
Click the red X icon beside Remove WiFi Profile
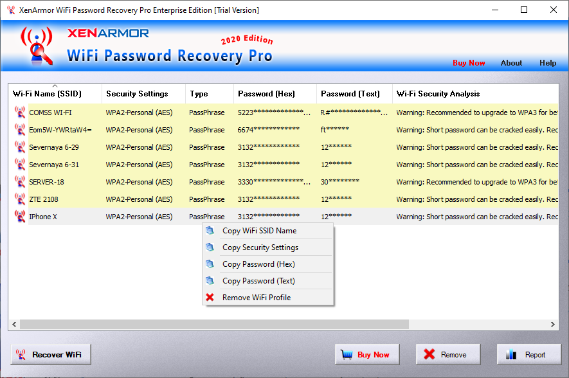click(210, 297)
